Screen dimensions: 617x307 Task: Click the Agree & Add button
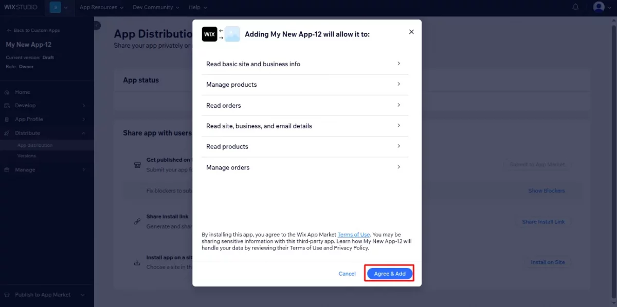pos(390,274)
